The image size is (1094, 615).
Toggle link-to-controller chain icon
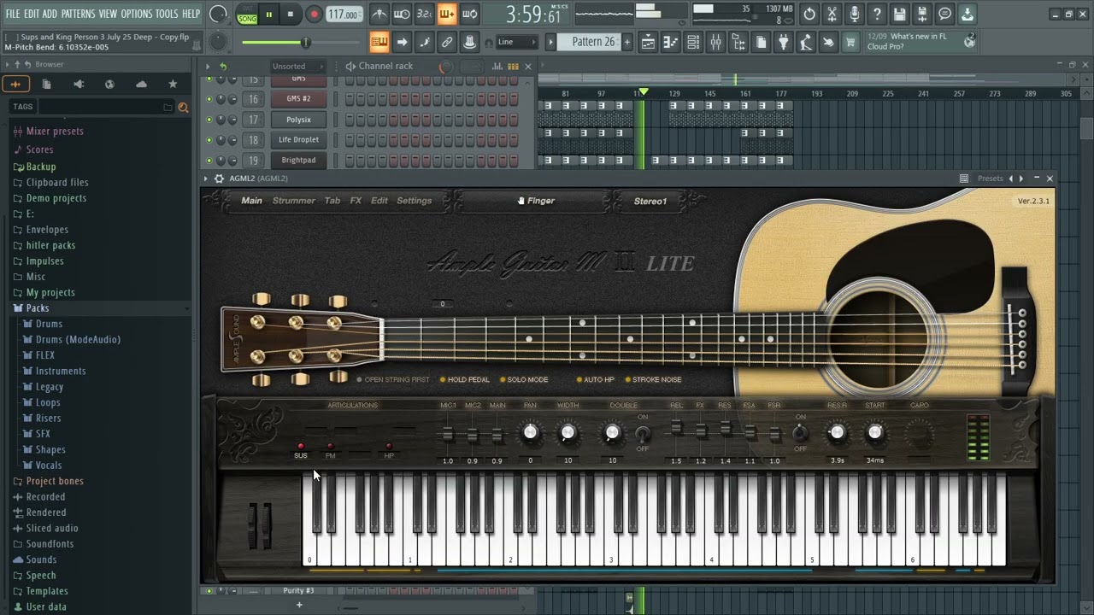(447, 42)
